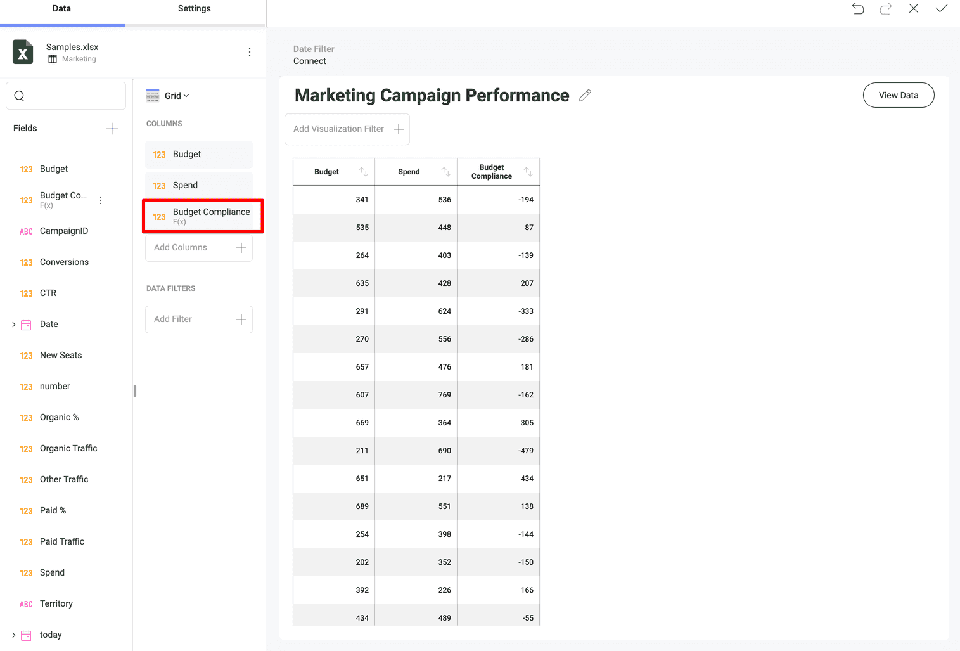Click the undo arrow icon
The width and height of the screenshot is (960, 651).
[858, 8]
